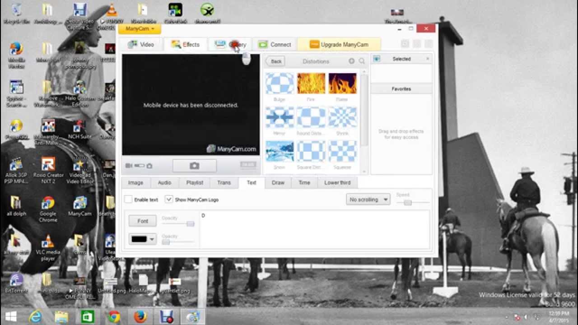The image size is (578, 325).
Task: Enable text checkbox
Action: pyautogui.click(x=128, y=199)
